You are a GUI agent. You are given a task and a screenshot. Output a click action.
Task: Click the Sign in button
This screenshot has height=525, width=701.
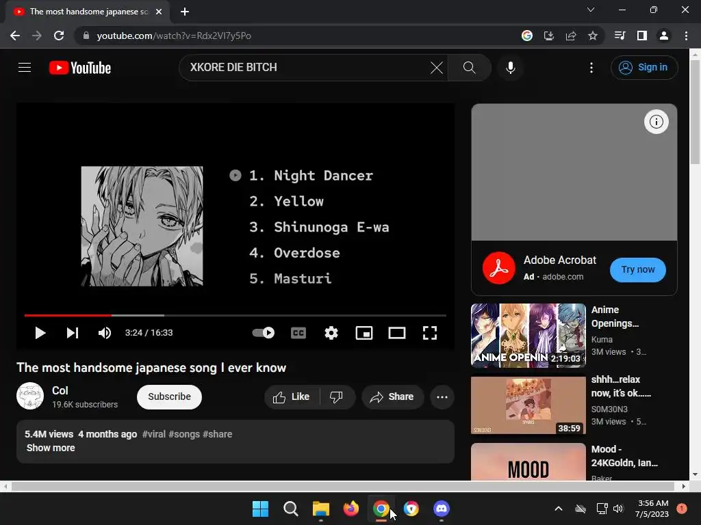(x=644, y=68)
